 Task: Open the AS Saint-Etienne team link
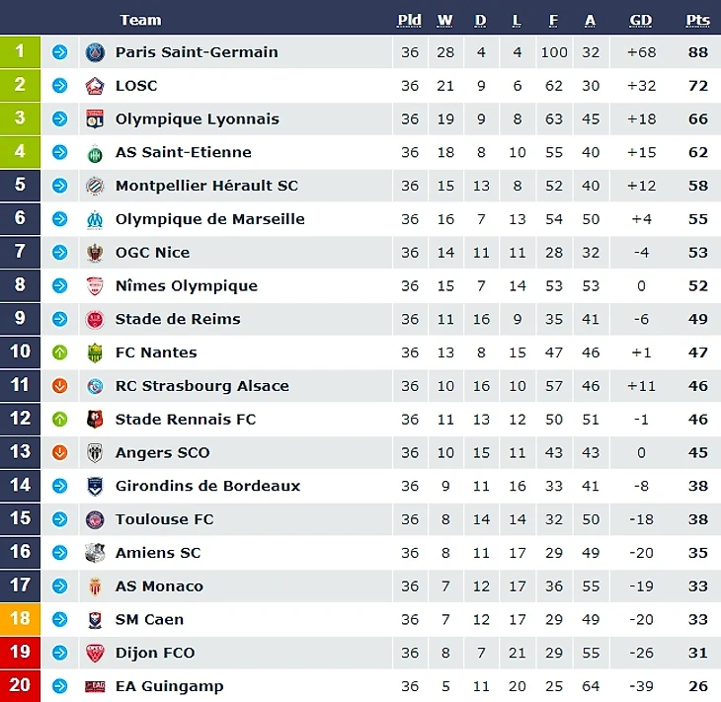coord(183,152)
